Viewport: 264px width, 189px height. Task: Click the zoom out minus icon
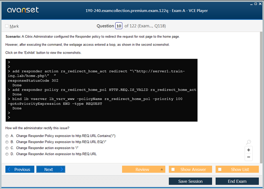pyautogui.click(x=249, y=157)
